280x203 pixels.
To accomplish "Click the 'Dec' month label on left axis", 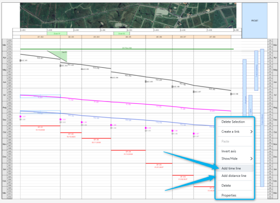I will pyautogui.click(x=5, y=157).
